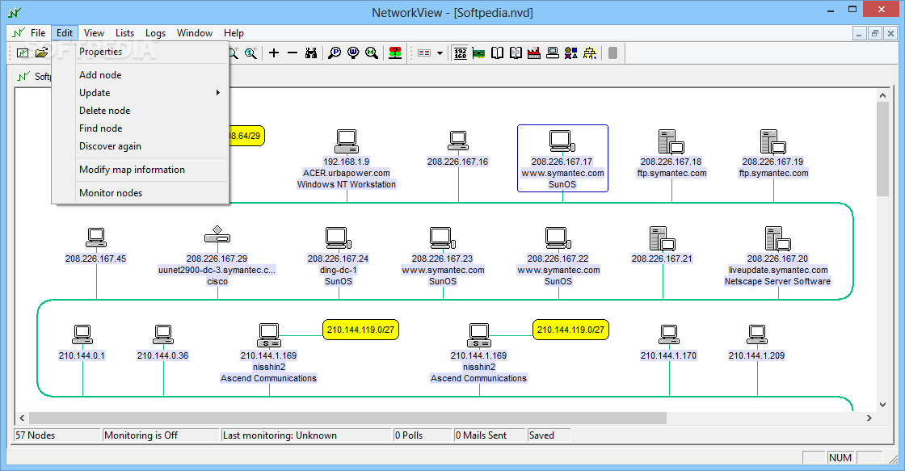
Task: Click the vertical scrollbar up arrow
Action: pos(882,95)
